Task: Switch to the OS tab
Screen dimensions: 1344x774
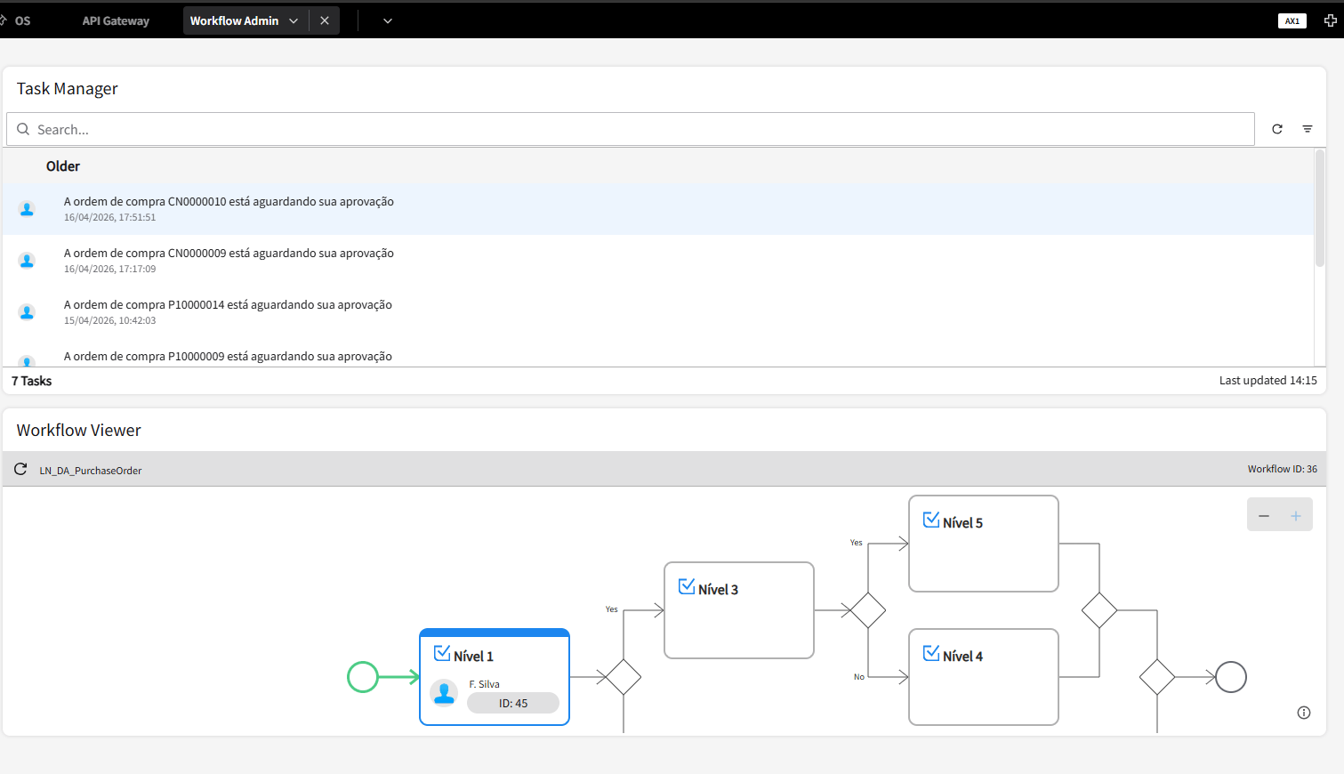Action: [x=22, y=20]
